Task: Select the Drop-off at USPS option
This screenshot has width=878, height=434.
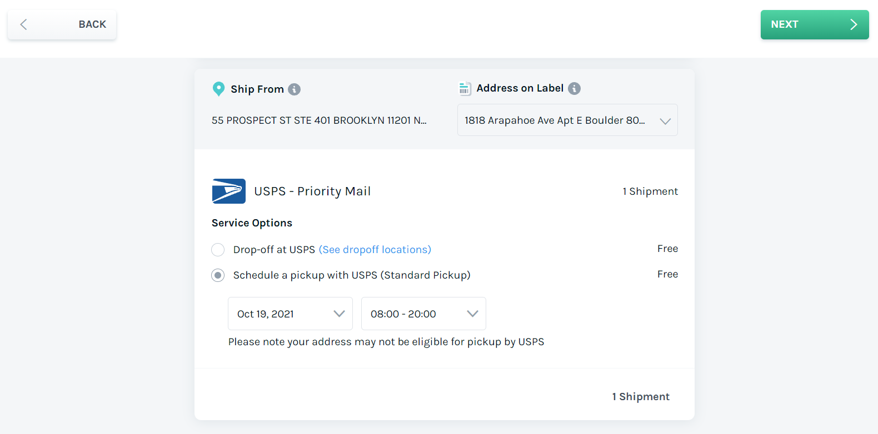Action: (218, 250)
